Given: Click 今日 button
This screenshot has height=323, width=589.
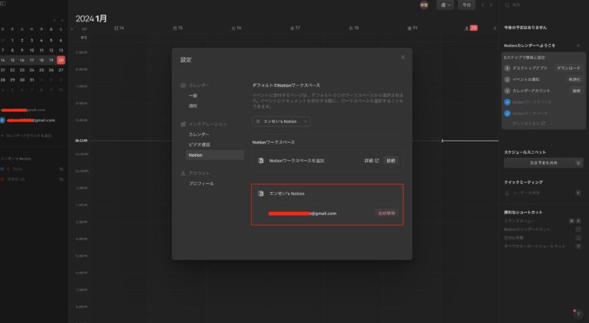Looking at the screenshot, I should click(x=466, y=5).
